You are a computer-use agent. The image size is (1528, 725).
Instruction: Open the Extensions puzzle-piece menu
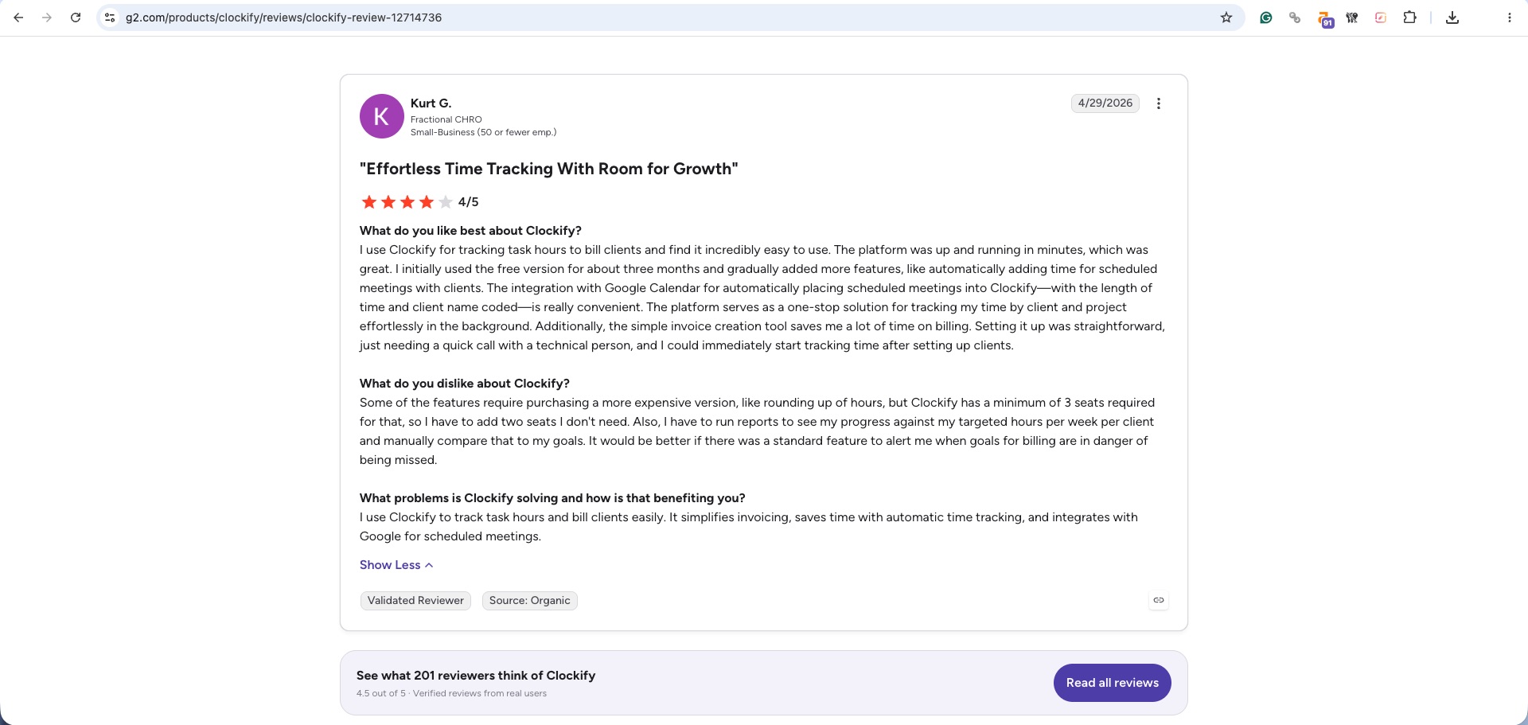pyautogui.click(x=1409, y=18)
